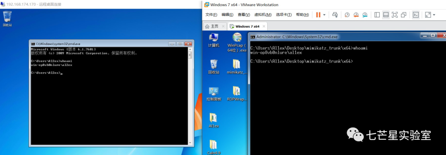Open the 文件(F) menu

click(x=211, y=15)
